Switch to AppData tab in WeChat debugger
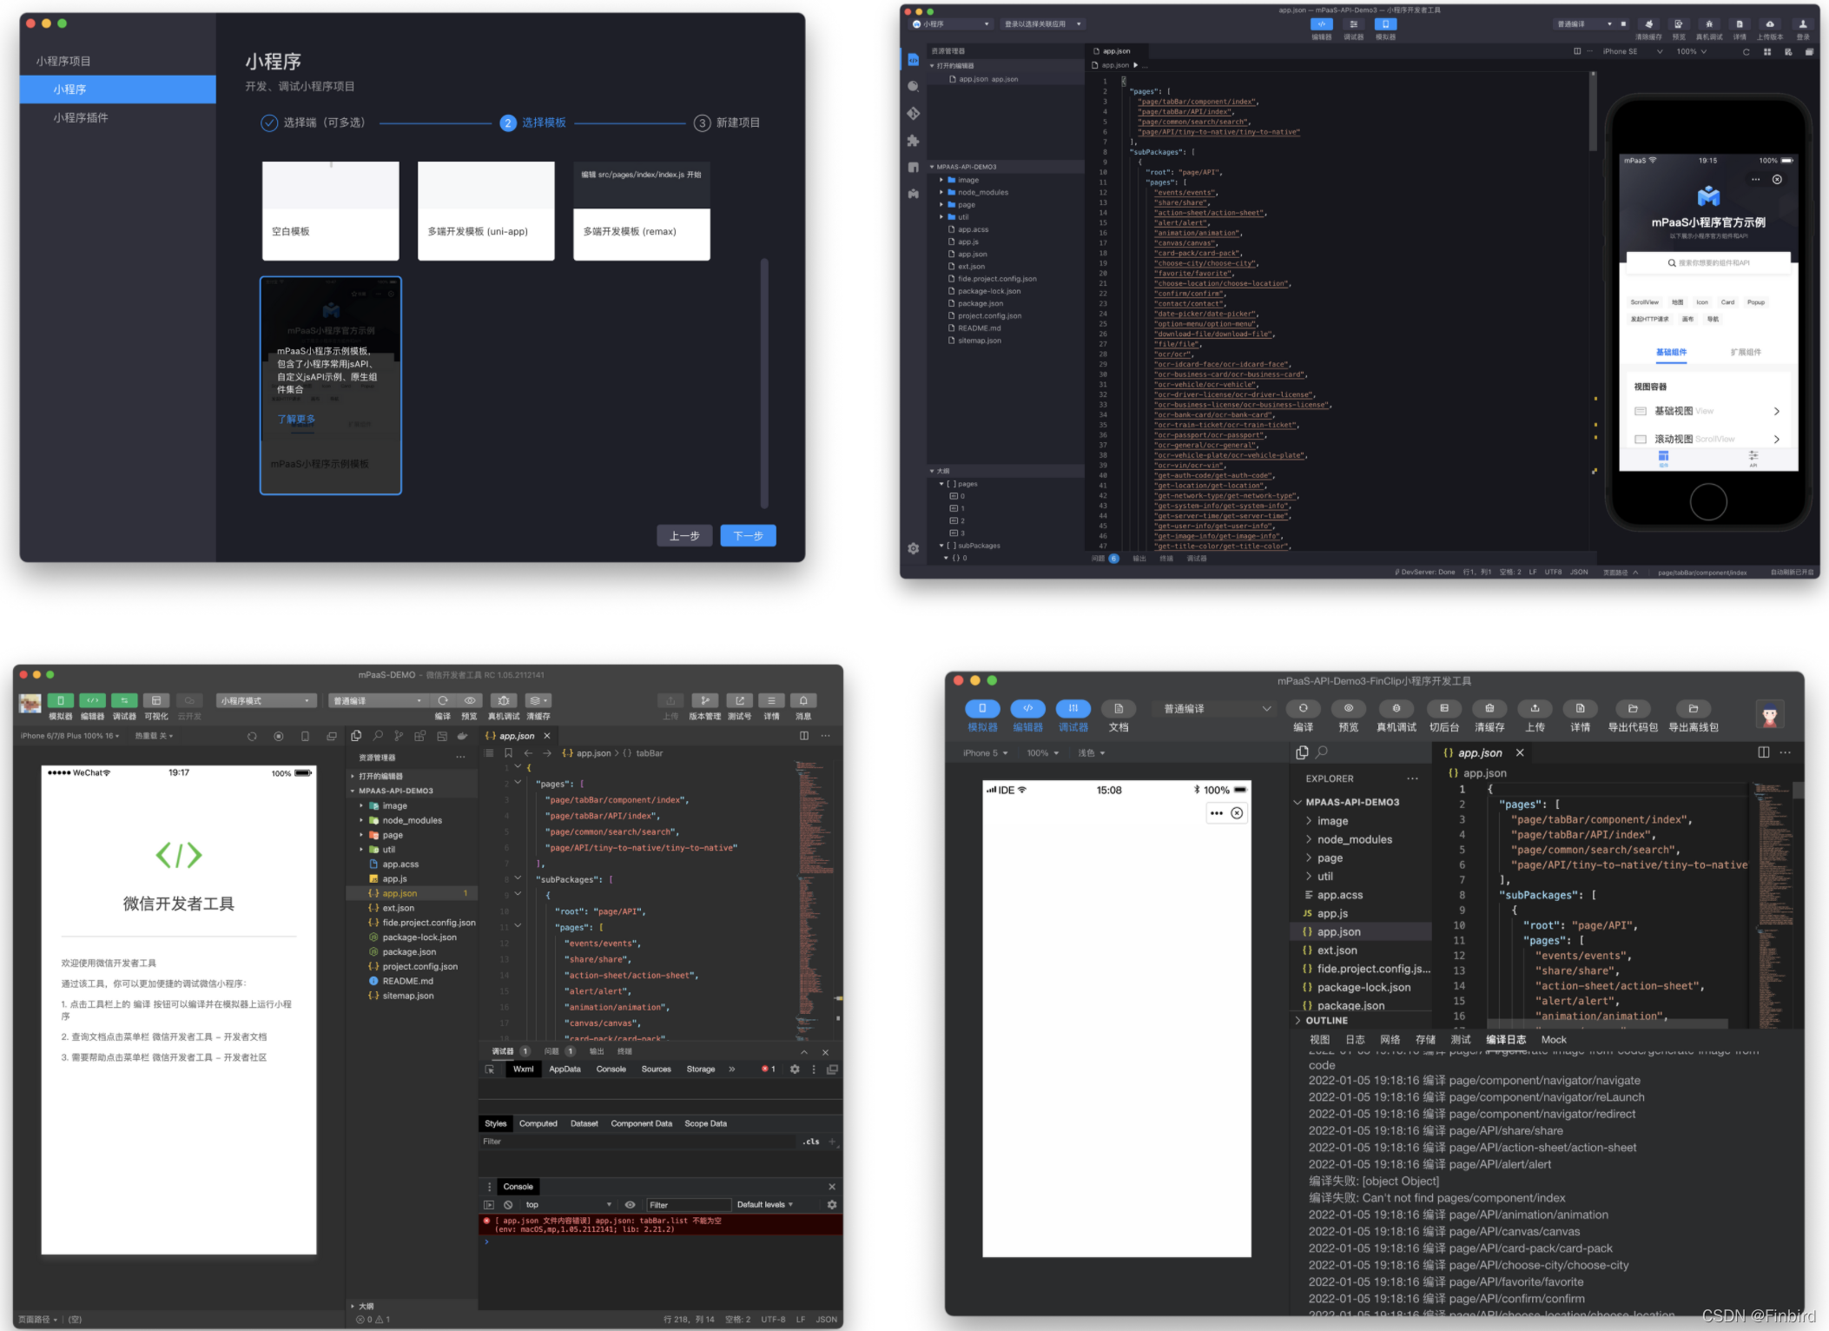Viewport: 1829px width, 1331px height. 565,1069
